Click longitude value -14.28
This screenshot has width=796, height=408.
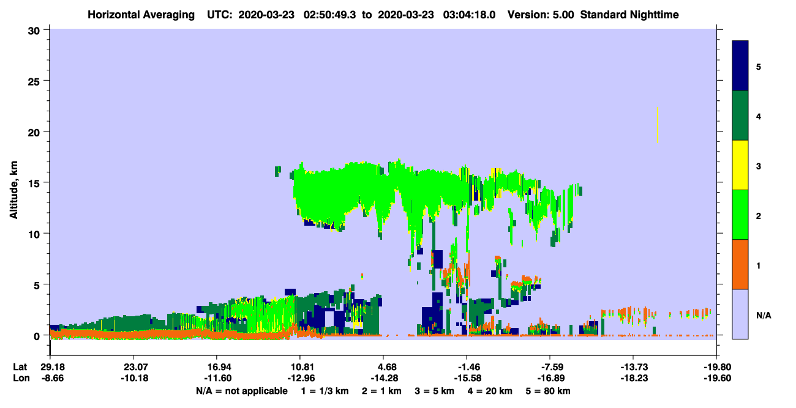pyautogui.click(x=383, y=379)
